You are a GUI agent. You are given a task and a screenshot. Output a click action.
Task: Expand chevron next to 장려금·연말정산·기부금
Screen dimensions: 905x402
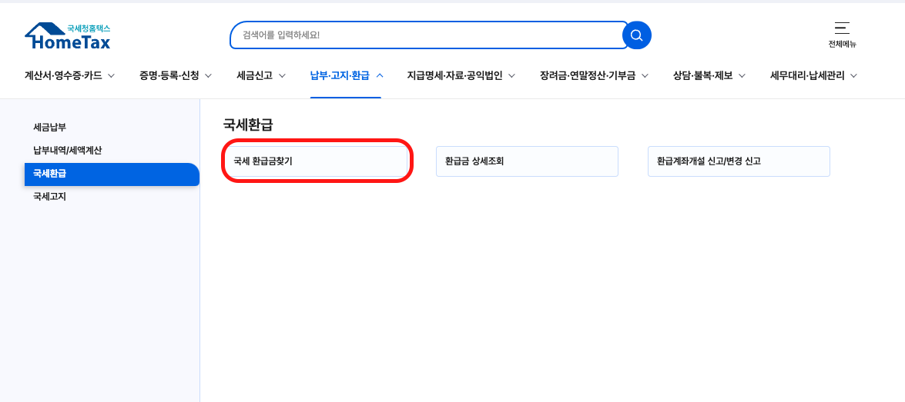tap(645, 75)
